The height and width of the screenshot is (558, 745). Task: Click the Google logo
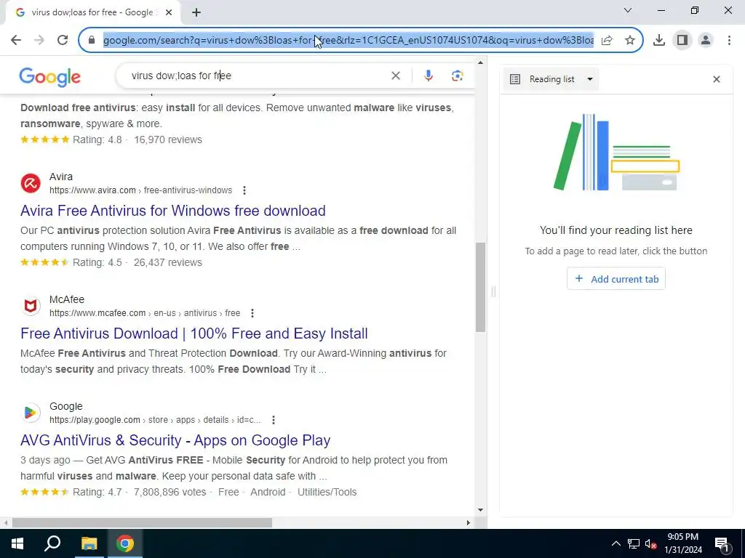(x=50, y=76)
